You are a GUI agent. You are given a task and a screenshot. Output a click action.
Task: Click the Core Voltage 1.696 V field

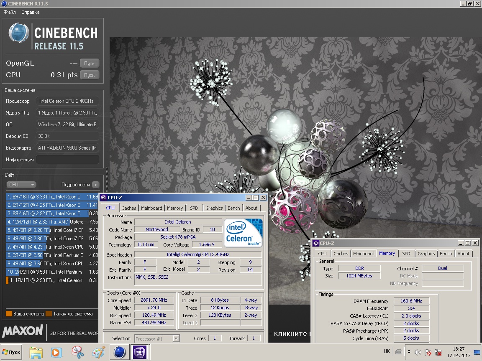(207, 245)
